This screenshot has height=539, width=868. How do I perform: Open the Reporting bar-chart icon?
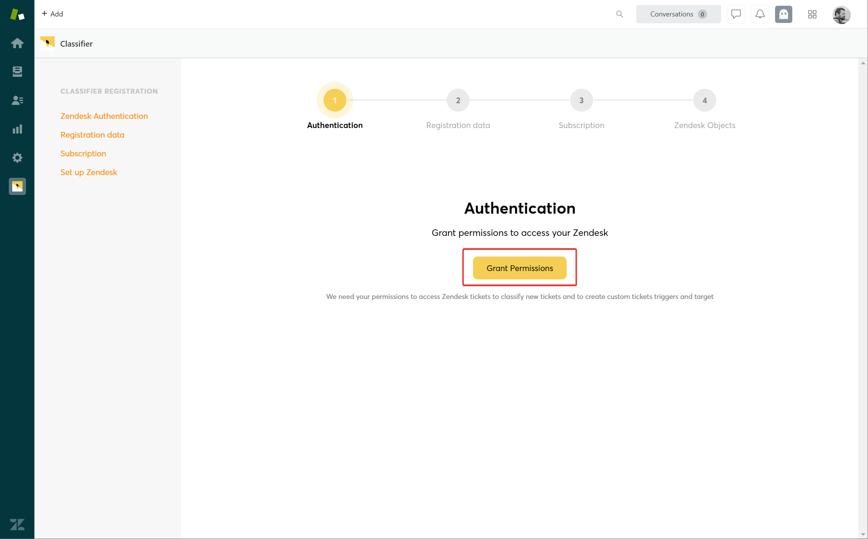coord(17,129)
